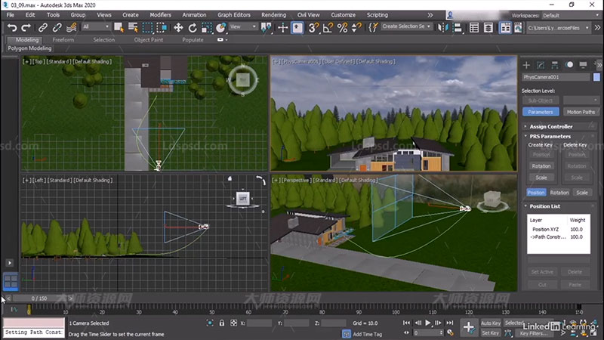Screen dimensions: 604x340
Task: Click the PhysCamera001 object color swatch
Action: (596, 77)
